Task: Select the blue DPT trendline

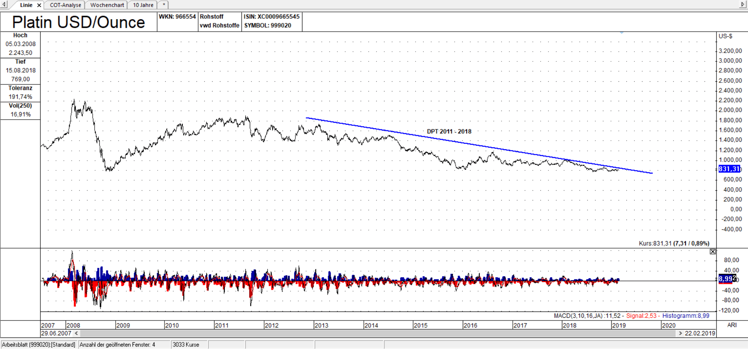Action: (479, 145)
